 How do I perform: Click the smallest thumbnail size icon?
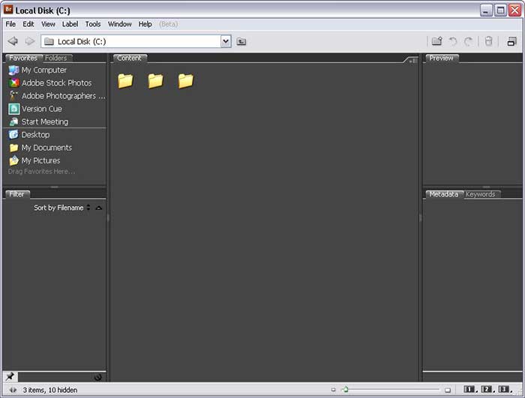coord(333,390)
